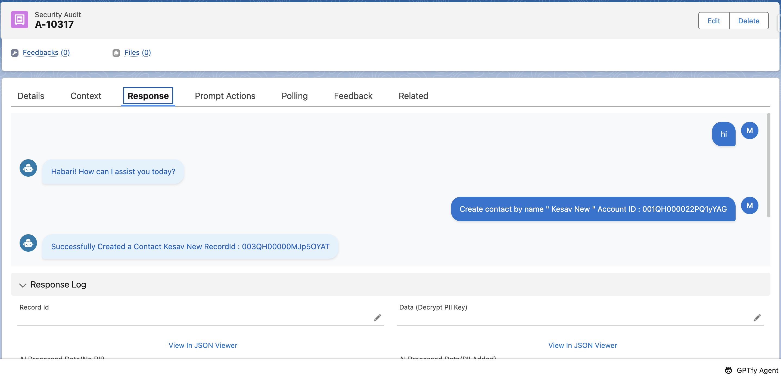Switch to the Details tab
This screenshot has height=381, width=781.
click(31, 96)
